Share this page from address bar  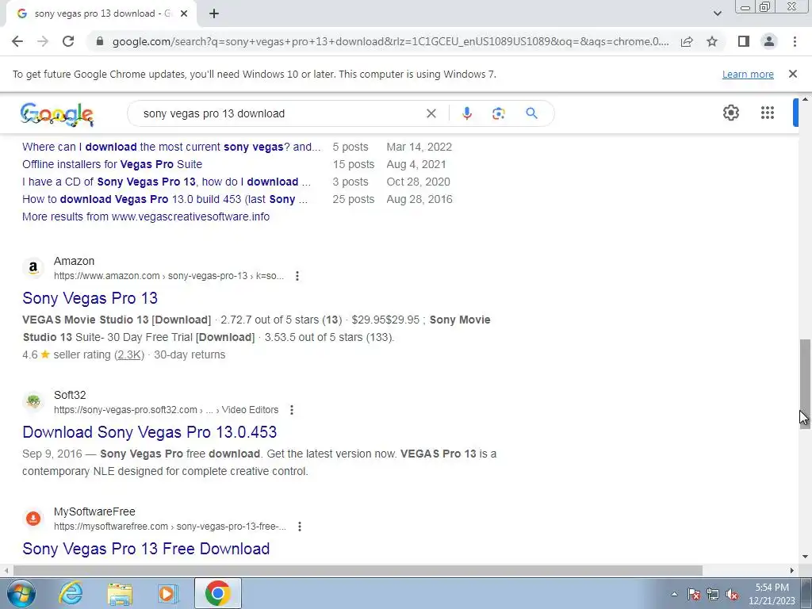coord(687,41)
